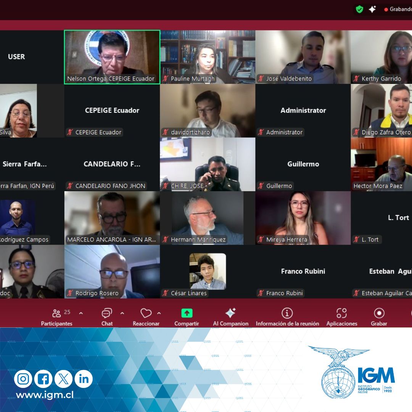Click muted mic icon beside Kerthy Garrido
Viewport: 412px width, 412px height.
pos(356,79)
